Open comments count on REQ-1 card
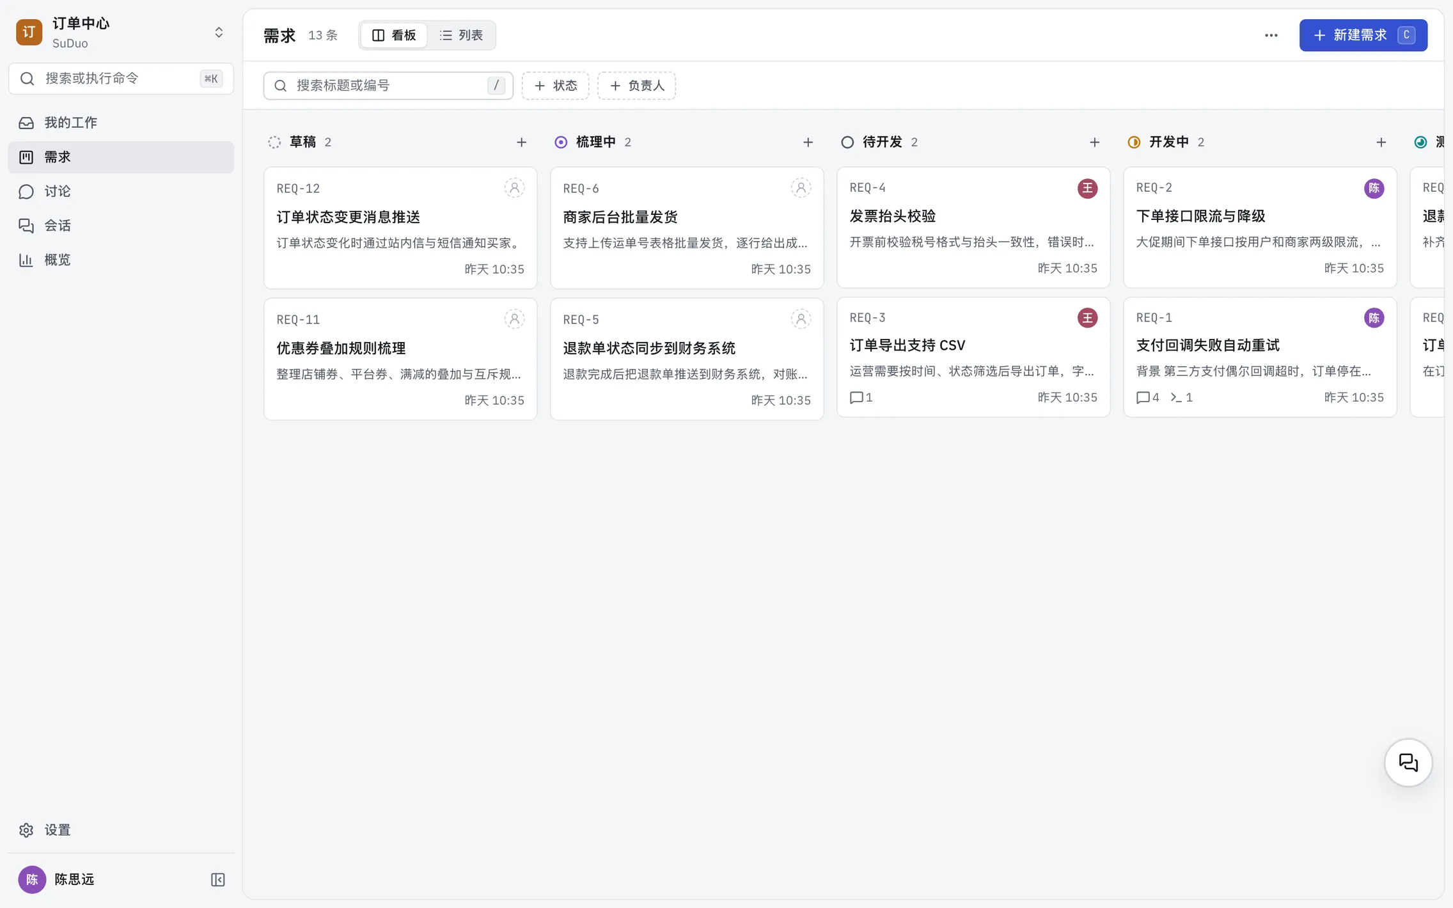 1148,398
